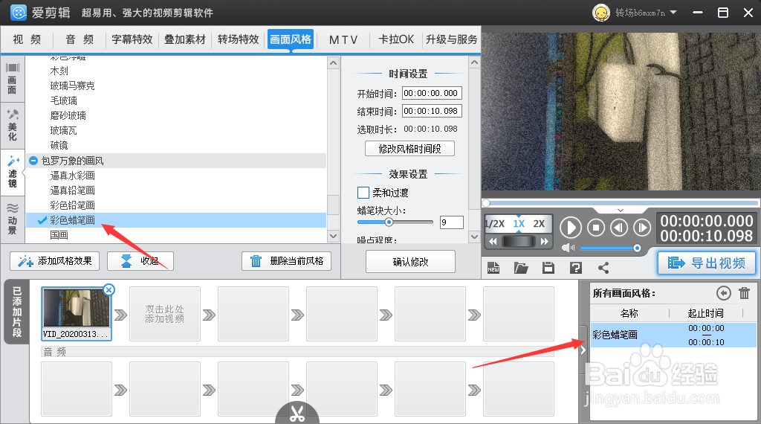Select the 玻璃马赛克 style
The image size is (761, 424).
(72, 86)
